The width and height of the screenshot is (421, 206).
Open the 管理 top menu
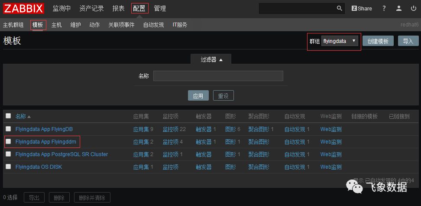pos(160,8)
